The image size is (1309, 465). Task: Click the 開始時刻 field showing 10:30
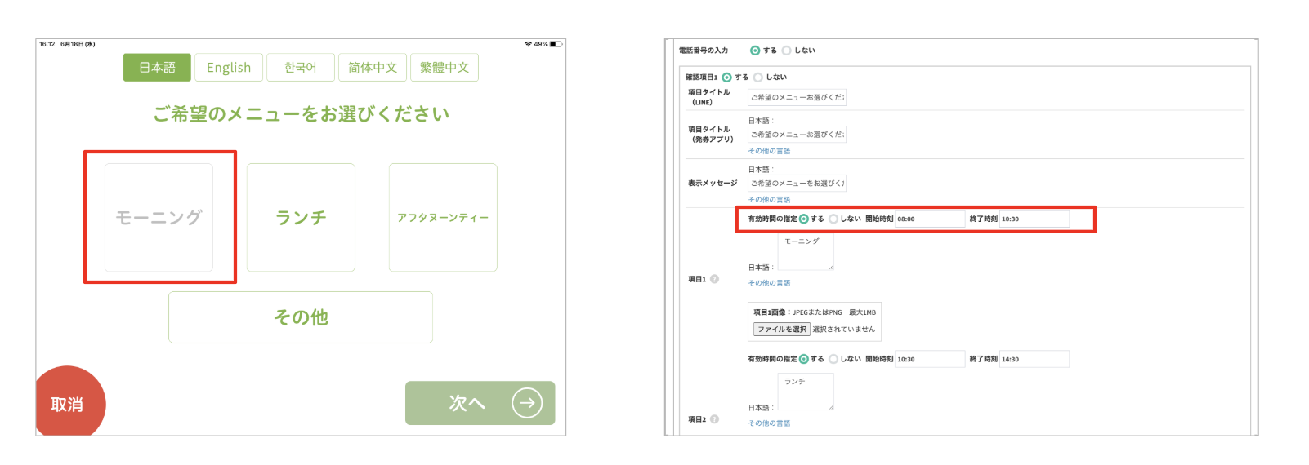point(930,359)
